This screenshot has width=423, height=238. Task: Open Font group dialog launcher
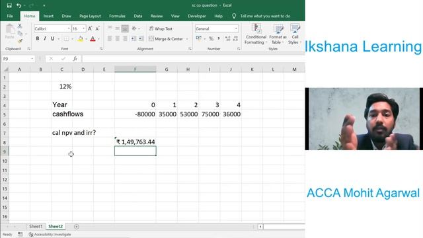101,49
